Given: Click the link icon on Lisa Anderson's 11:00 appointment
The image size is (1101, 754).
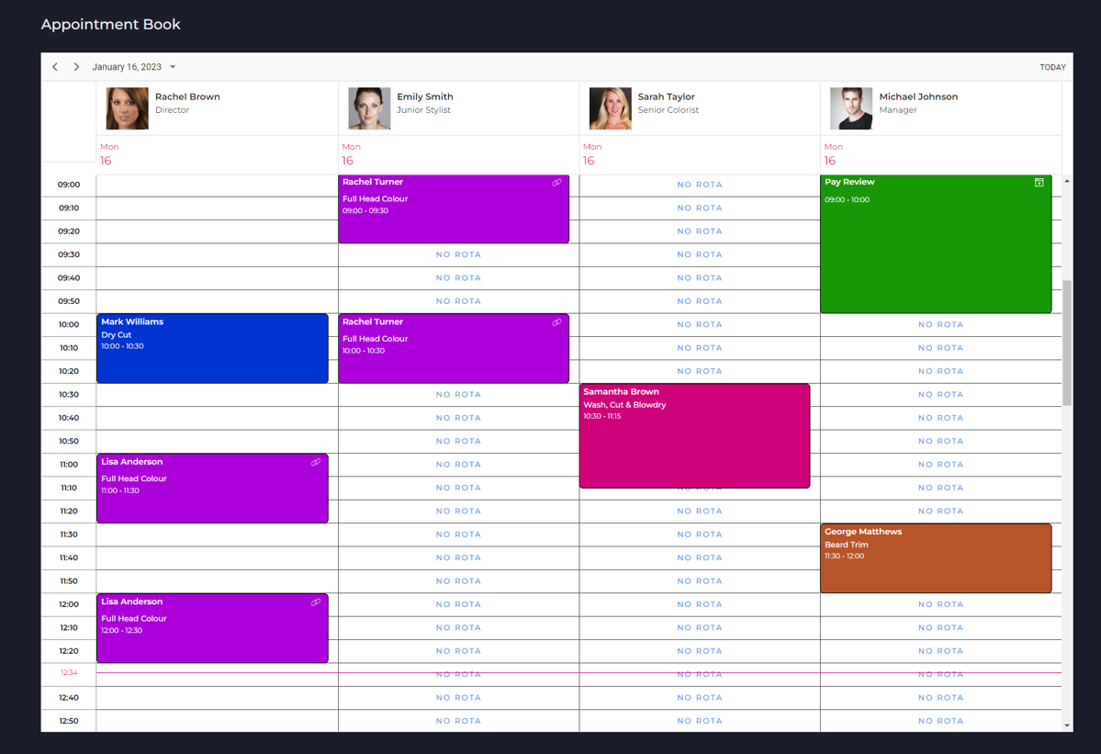Looking at the screenshot, I should coord(316,462).
